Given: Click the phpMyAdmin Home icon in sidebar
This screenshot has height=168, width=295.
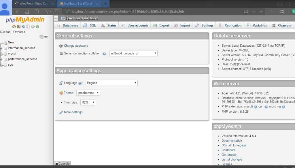Looking at the screenshot, I should point(14,27).
